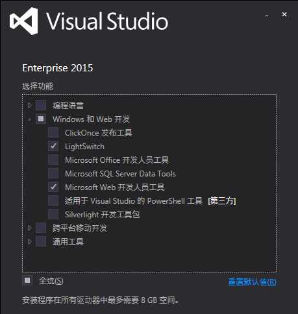
Task: Uncheck the LightSwitch checkbox
Action: pyautogui.click(x=53, y=146)
